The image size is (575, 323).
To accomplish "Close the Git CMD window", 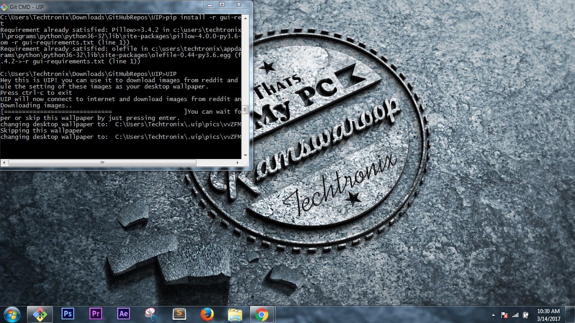I will 238,4.
